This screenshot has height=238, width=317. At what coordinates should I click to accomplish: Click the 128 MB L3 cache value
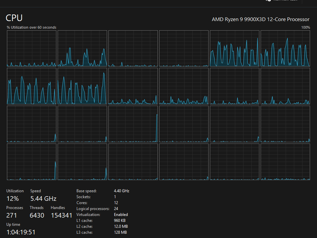(x=120, y=232)
